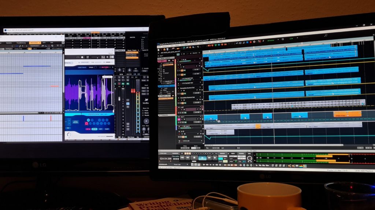The height and width of the screenshot is (210, 375).
Task: Switch to the TEMPO tab in the transport
Action: click(x=241, y=153)
